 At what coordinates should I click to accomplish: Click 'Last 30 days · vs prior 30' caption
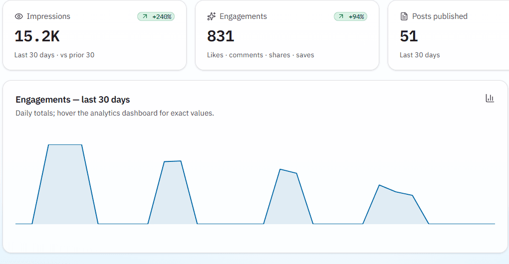click(54, 55)
